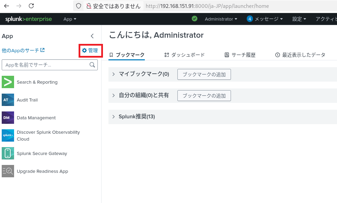The height and width of the screenshot is (203, 337).
Task: Click ブックマークの追加 beside マイブックマーク
Action: 204,74
